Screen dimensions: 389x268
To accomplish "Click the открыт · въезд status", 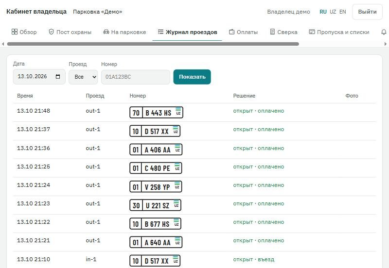I will coord(253,259).
